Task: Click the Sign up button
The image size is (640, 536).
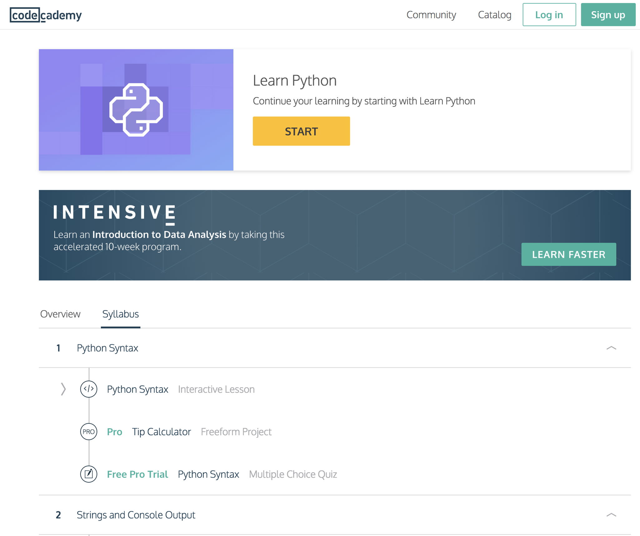Action: click(608, 15)
